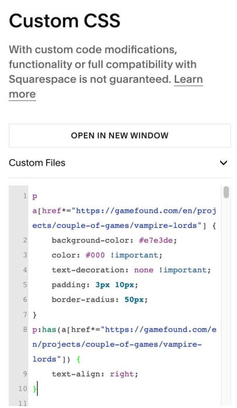Click the p:has selector on line 8
This screenshot has height=408, width=237.
click(44, 330)
